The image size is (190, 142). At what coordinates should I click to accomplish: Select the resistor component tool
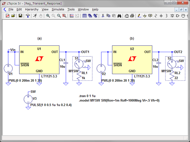pos(156,16)
